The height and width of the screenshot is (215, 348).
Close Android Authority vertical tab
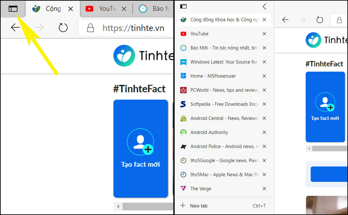(264, 132)
